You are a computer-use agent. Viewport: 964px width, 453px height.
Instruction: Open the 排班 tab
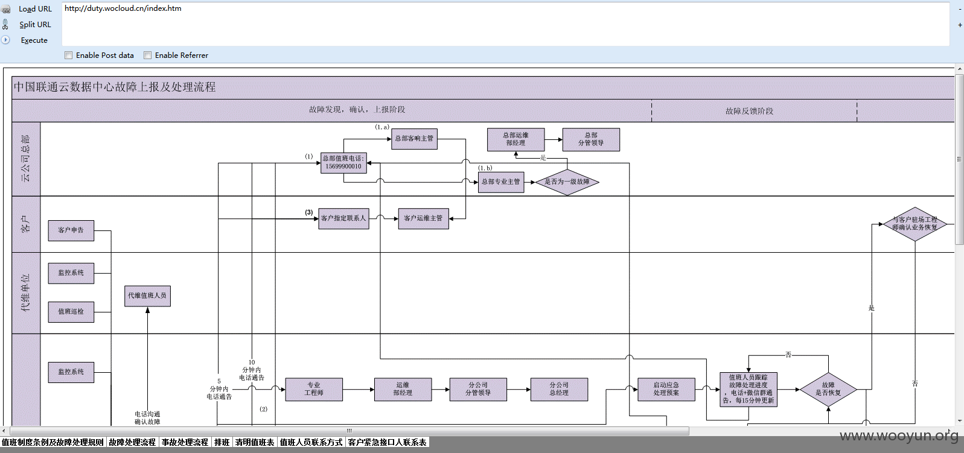tap(222, 442)
